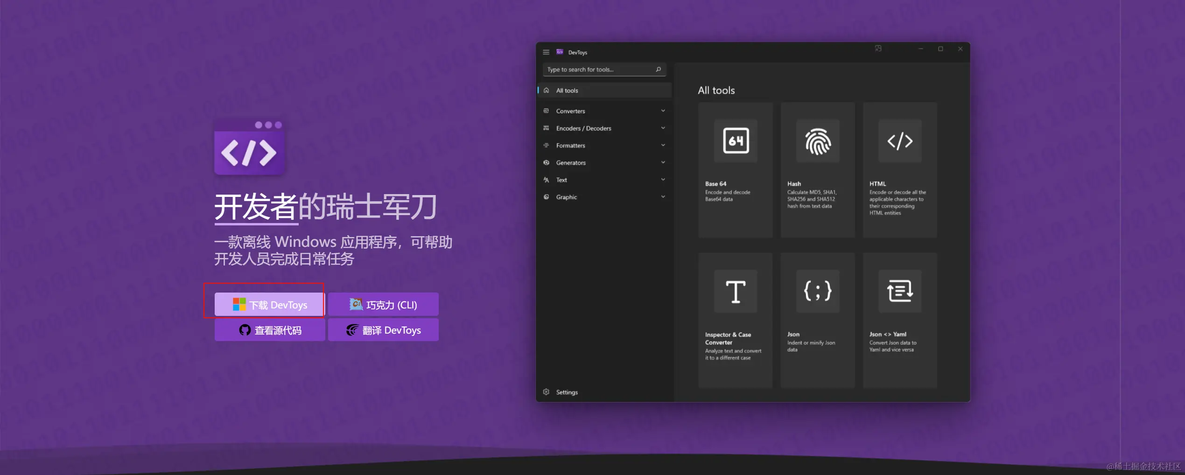
Task: Open Settings label in the sidebar
Action: [x=567, y=392]
